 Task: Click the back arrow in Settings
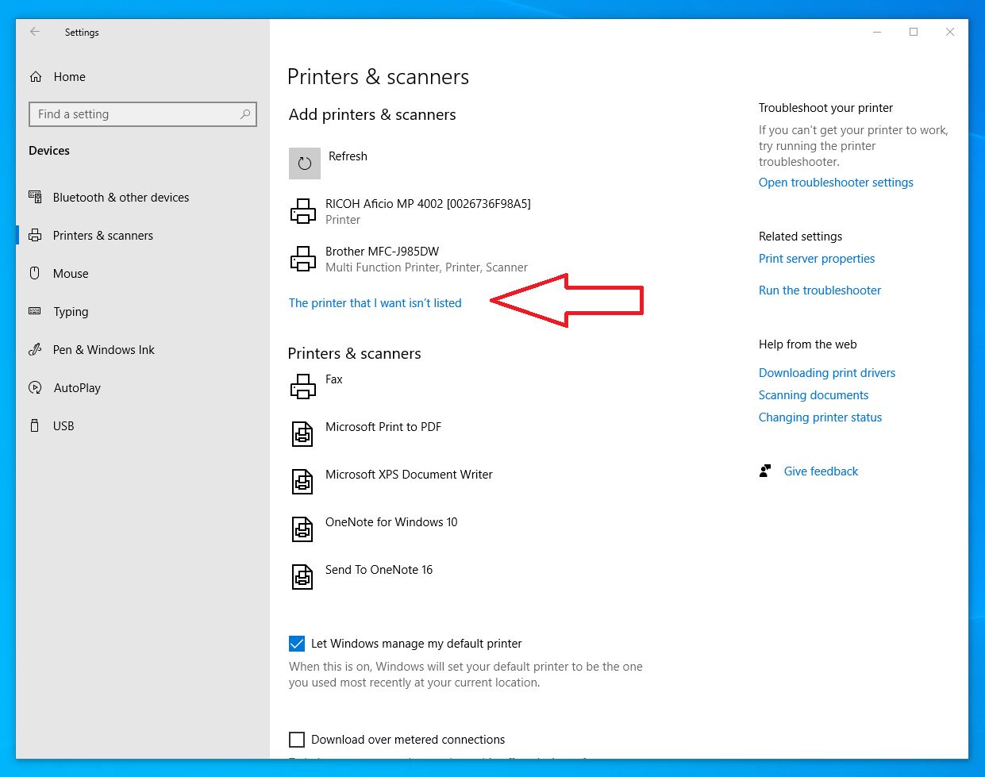click(x=35, y=32)
